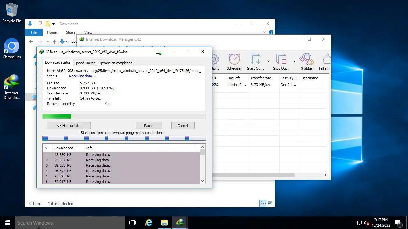Click the connections list scroll-down arrow
Image resolution: width=408 pixels, height=229 pixels.
pyautogui.click(x=202, y=181)
